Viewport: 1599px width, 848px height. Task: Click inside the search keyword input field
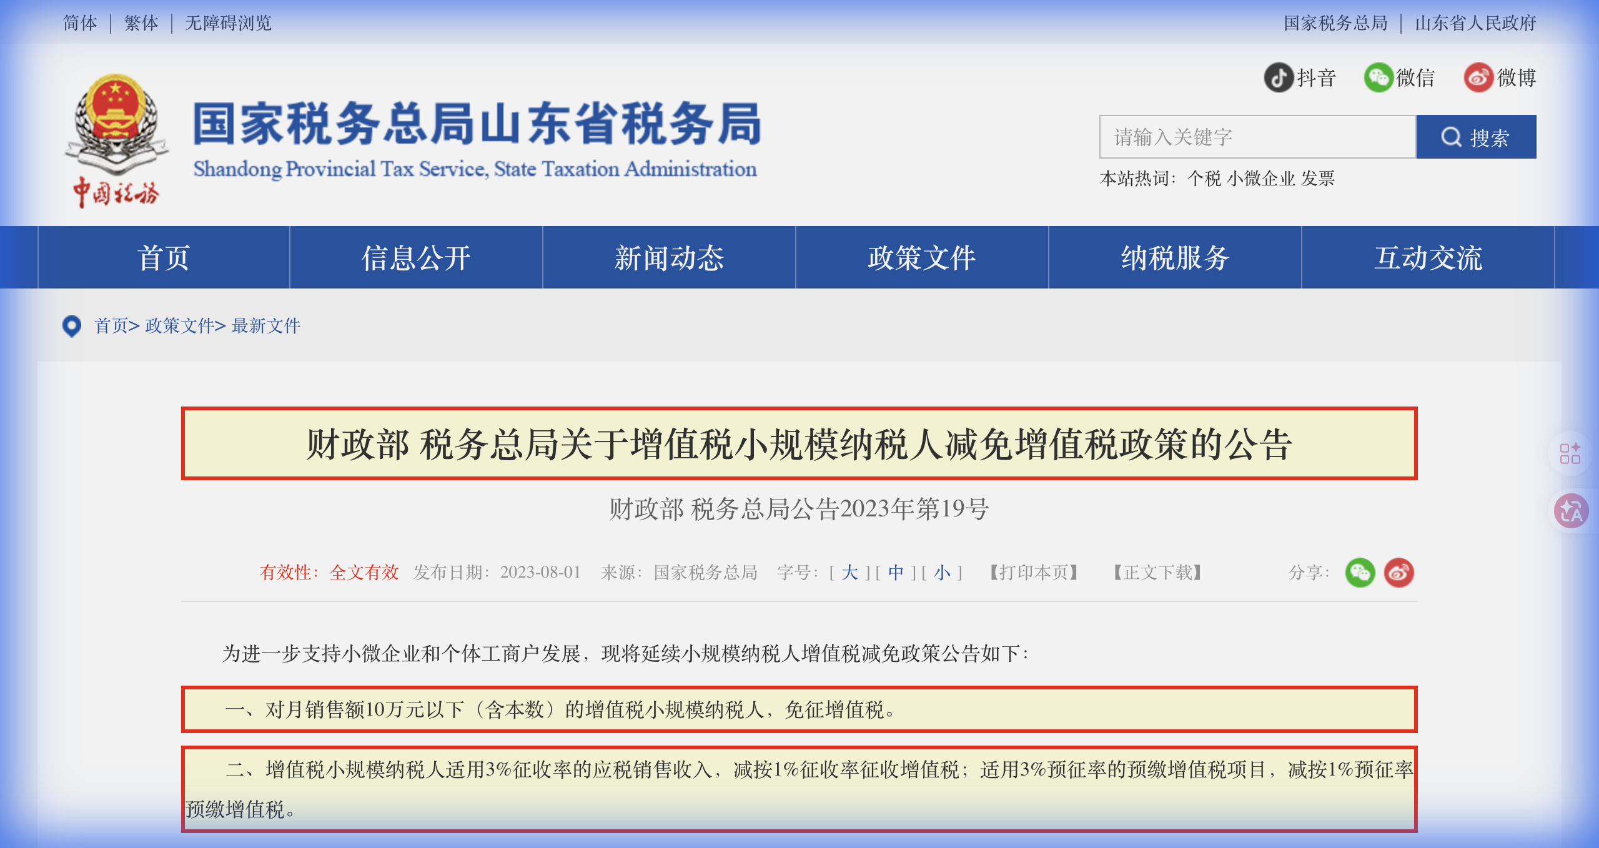(1255, 139)
